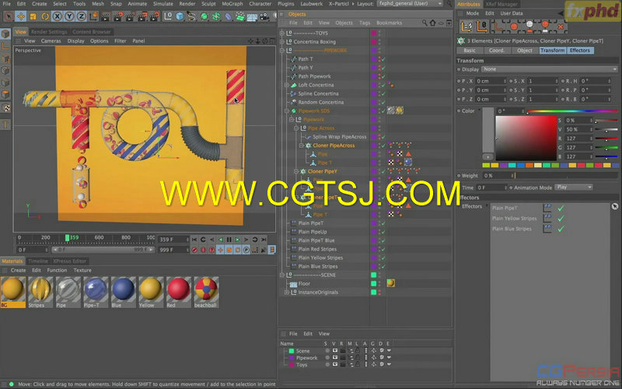
Task: Switch to XPresso Editor tab
Action: tap(70, 261)
